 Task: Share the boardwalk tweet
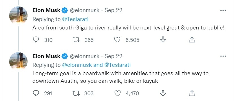(x=192, y=93)
